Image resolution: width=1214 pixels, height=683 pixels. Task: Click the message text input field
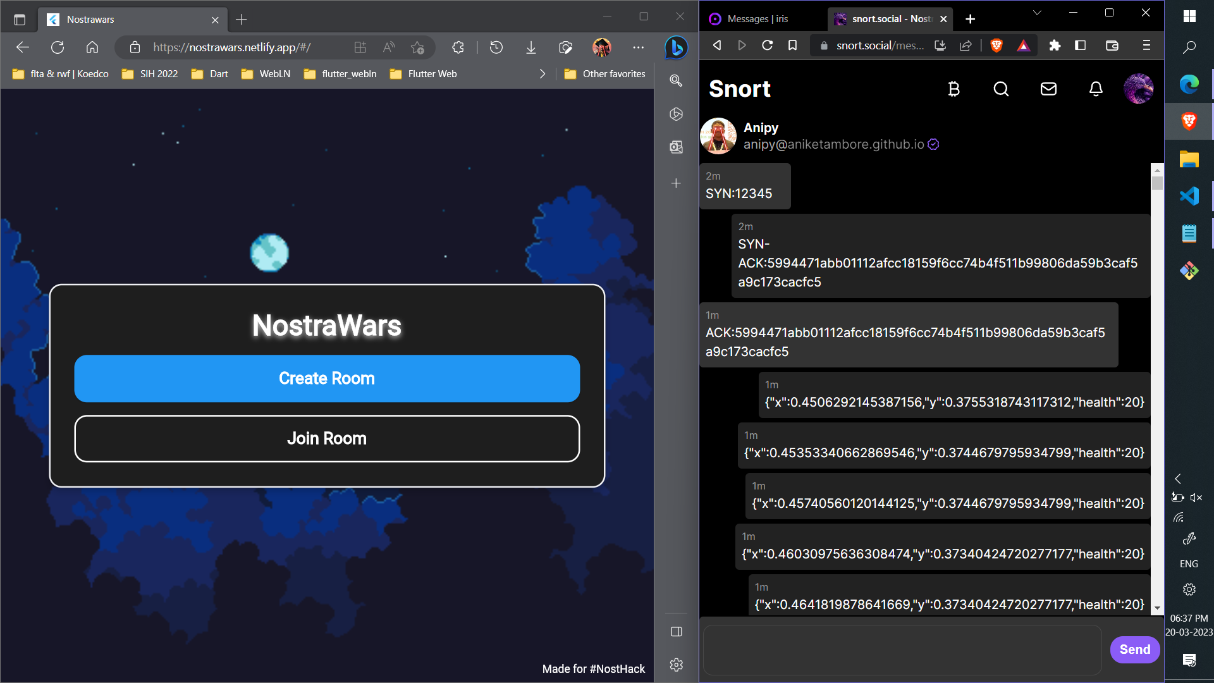(902, 649)
